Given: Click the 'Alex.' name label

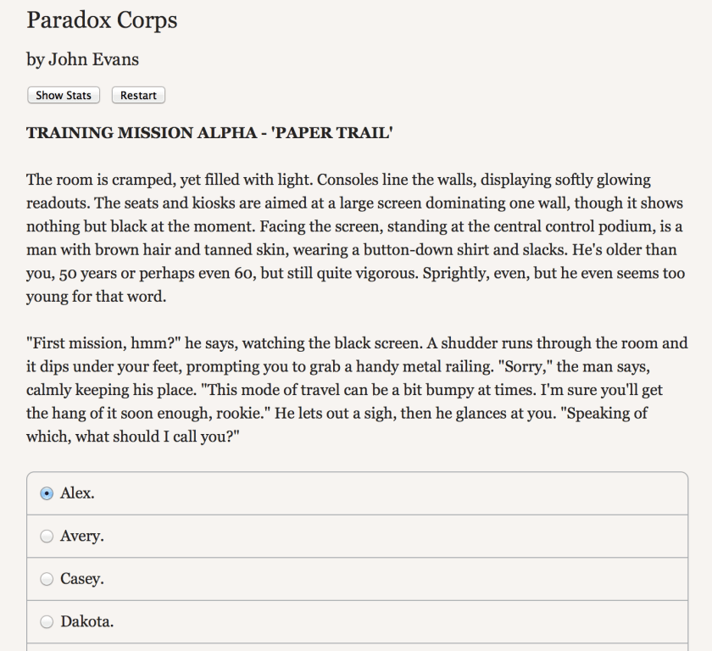Looking at the screenshot, I should 77,493.
